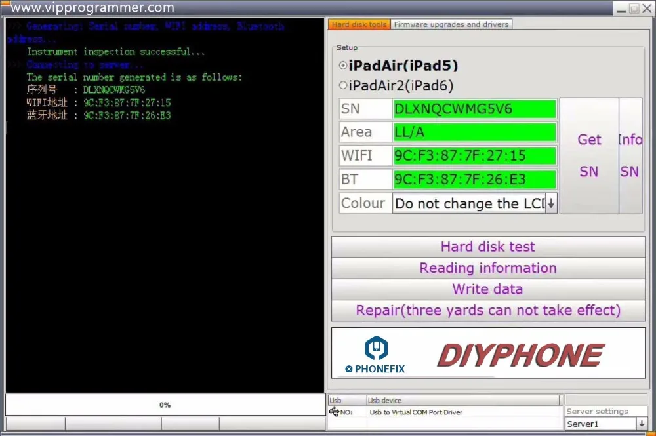Click the Usb device column header

(463, 401)
